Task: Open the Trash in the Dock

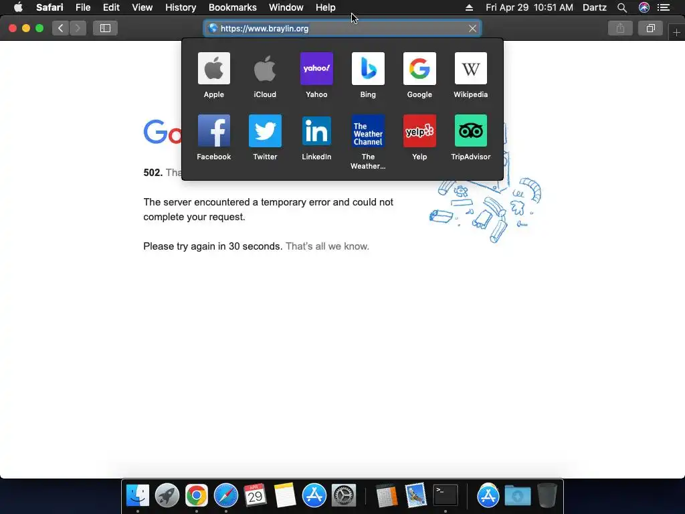Action: pos(547,496)
